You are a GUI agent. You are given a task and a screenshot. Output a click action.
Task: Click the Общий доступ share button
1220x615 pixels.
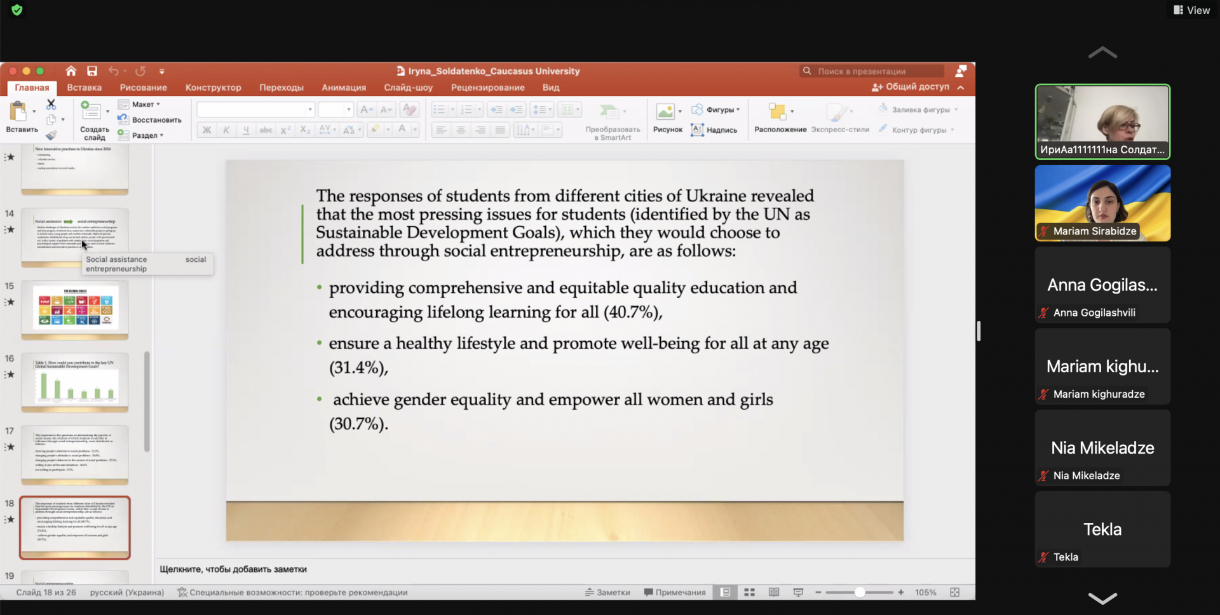[911, 87]
